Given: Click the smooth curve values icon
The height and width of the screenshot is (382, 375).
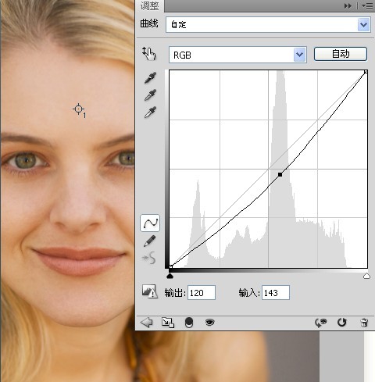Looking at the screenshot, I should [149, 258].
